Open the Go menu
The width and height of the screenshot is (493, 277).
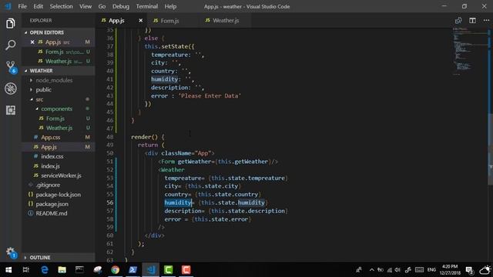point(102,6)
